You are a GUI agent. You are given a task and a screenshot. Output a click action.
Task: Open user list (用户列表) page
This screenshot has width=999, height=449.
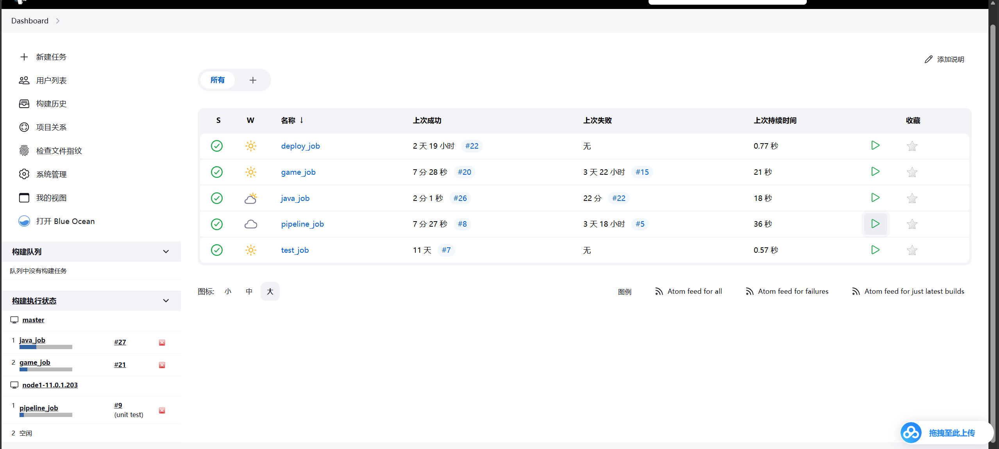[43, 80]
